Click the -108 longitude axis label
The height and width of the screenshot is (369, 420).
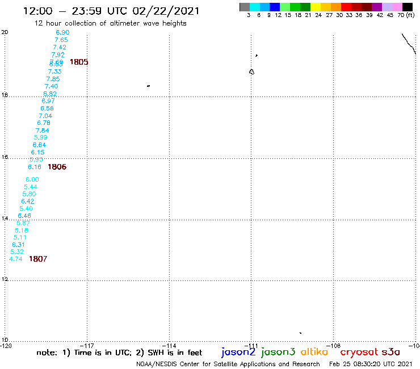tap(334, 346)
